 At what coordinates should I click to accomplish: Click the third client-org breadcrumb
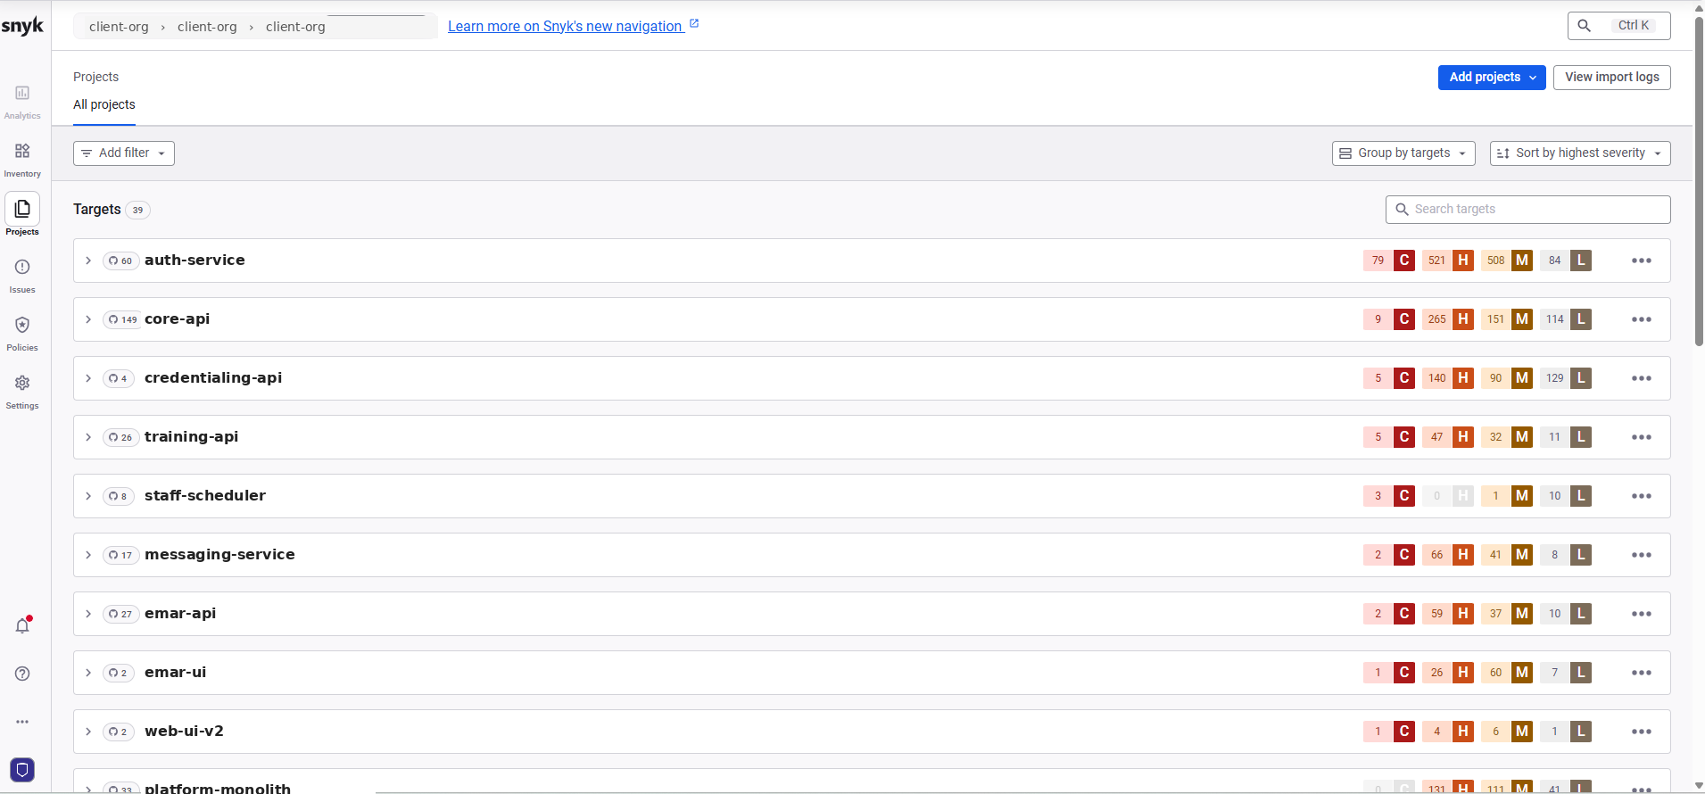click(295, 27)
